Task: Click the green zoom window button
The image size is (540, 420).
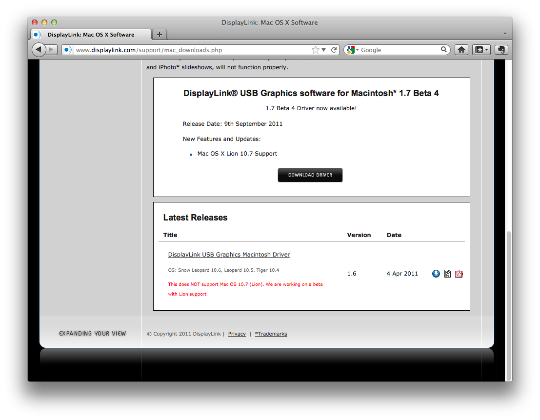Action: tap(54, 22)
